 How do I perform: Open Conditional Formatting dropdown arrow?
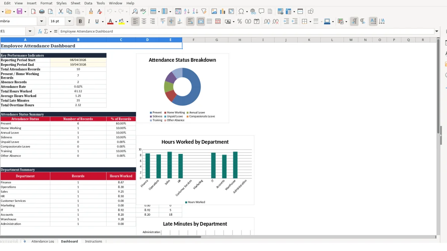point(346,22)
